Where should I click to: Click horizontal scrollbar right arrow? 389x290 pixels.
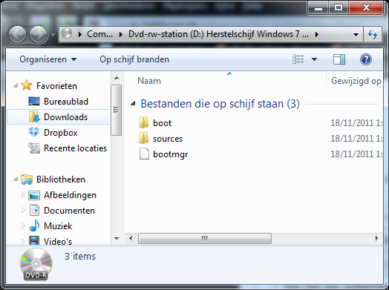[376, 238]
